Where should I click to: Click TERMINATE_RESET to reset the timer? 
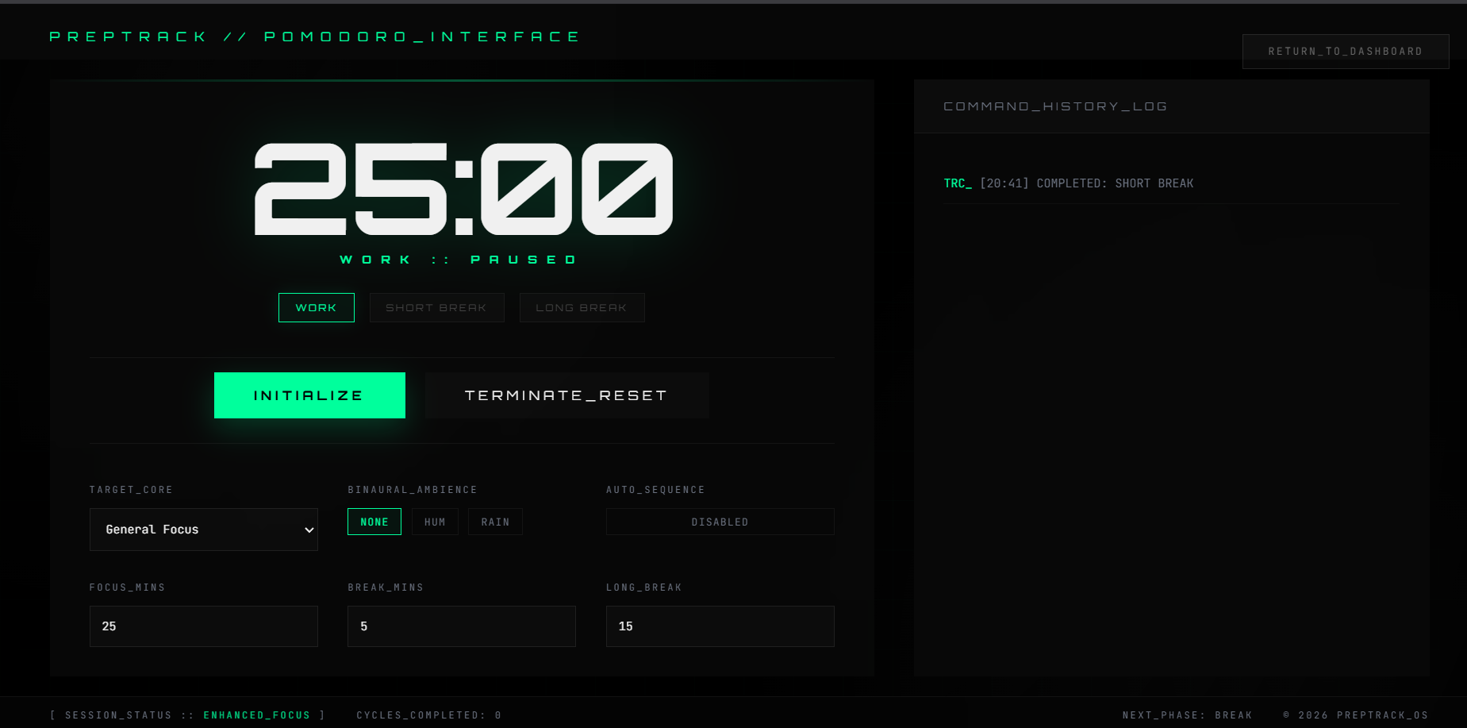pos(566,395)
